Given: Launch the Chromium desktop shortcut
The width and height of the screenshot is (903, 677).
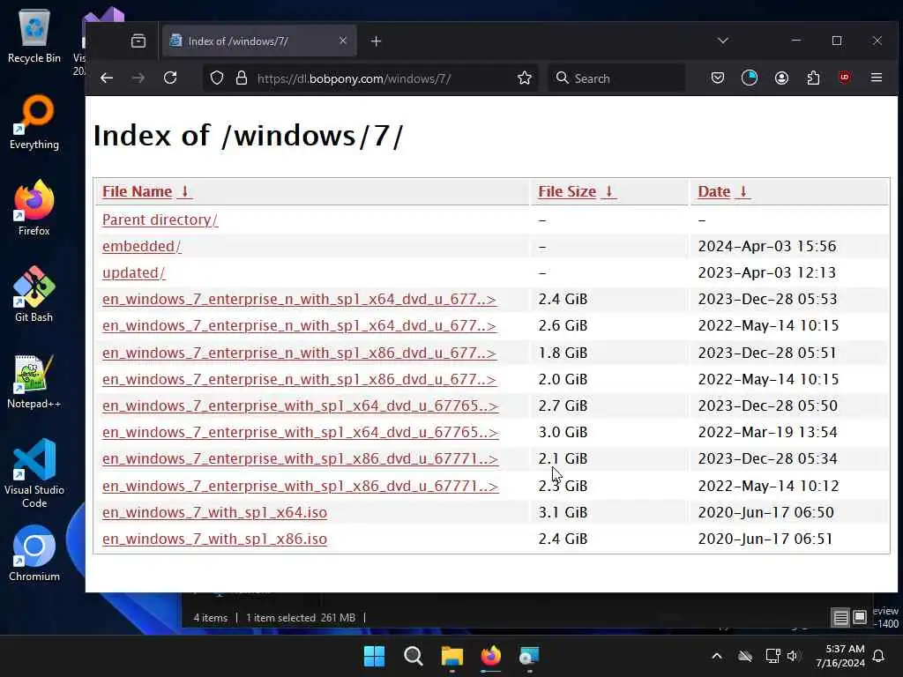Looking at the screenshot, I should pos(34,554).
